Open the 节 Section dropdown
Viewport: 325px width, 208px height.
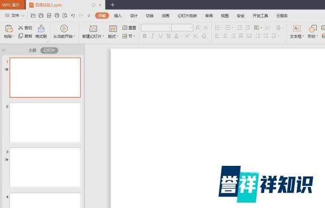click(129, 36)
